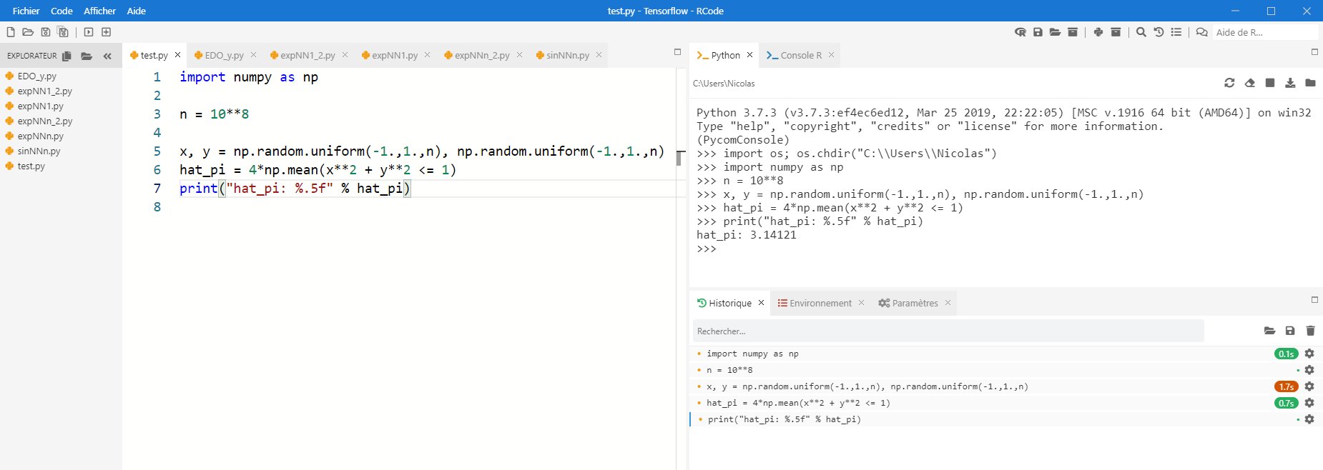Close the Python console tab
Screen dimensions: 1323x470
749,55
